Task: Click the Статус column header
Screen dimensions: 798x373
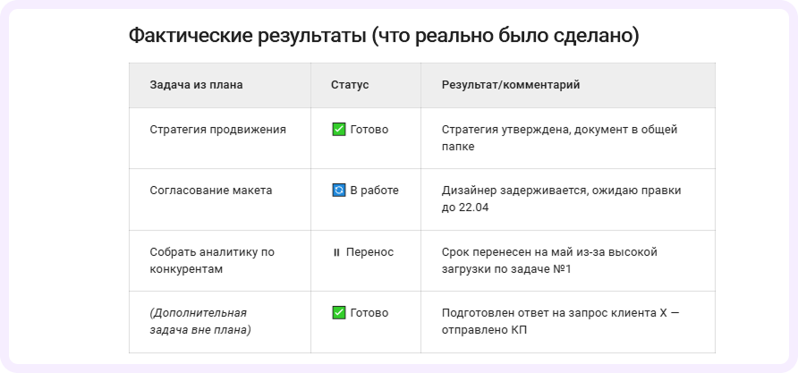Action: point(350,85)
